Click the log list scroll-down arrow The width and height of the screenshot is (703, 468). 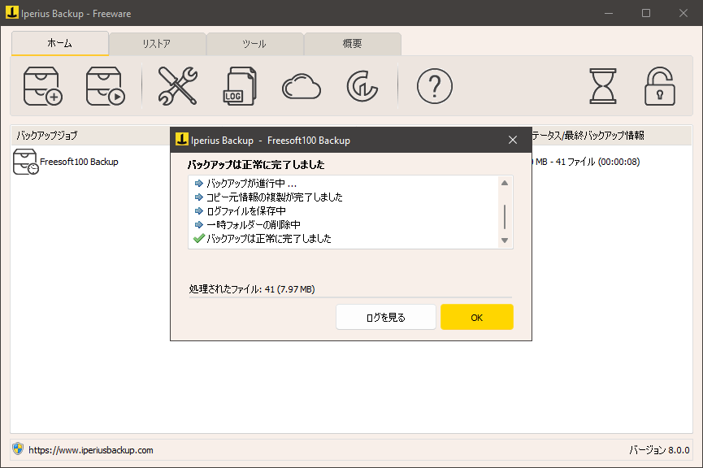505,240
